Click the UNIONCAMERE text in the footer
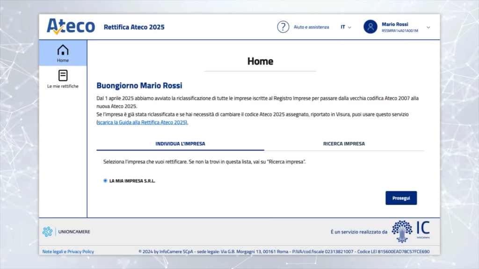 tap(74, 232)
